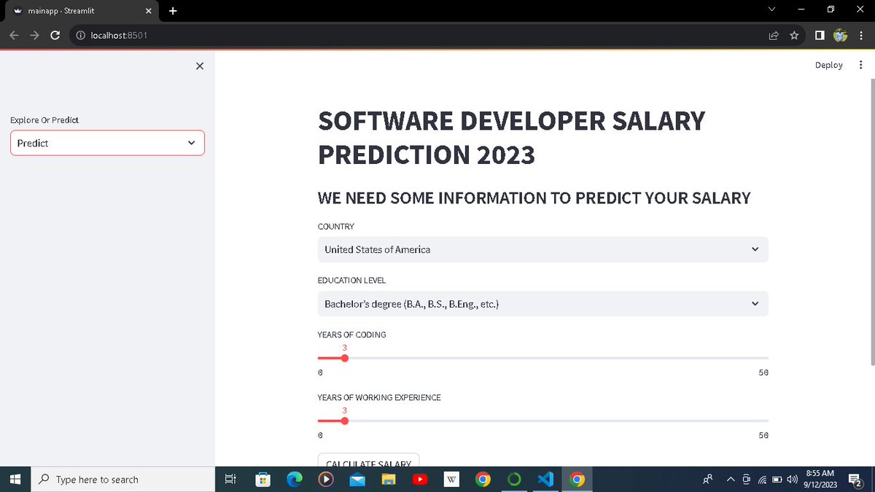875x492 pixels.
Task: Close the mainapp Streamlit tab
Action: [148, 11]
